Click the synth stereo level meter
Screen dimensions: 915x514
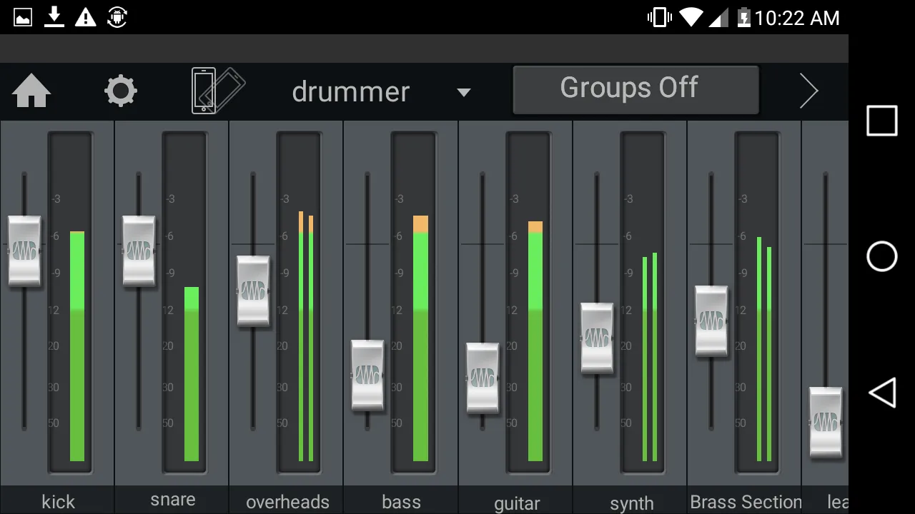point(643,302)
